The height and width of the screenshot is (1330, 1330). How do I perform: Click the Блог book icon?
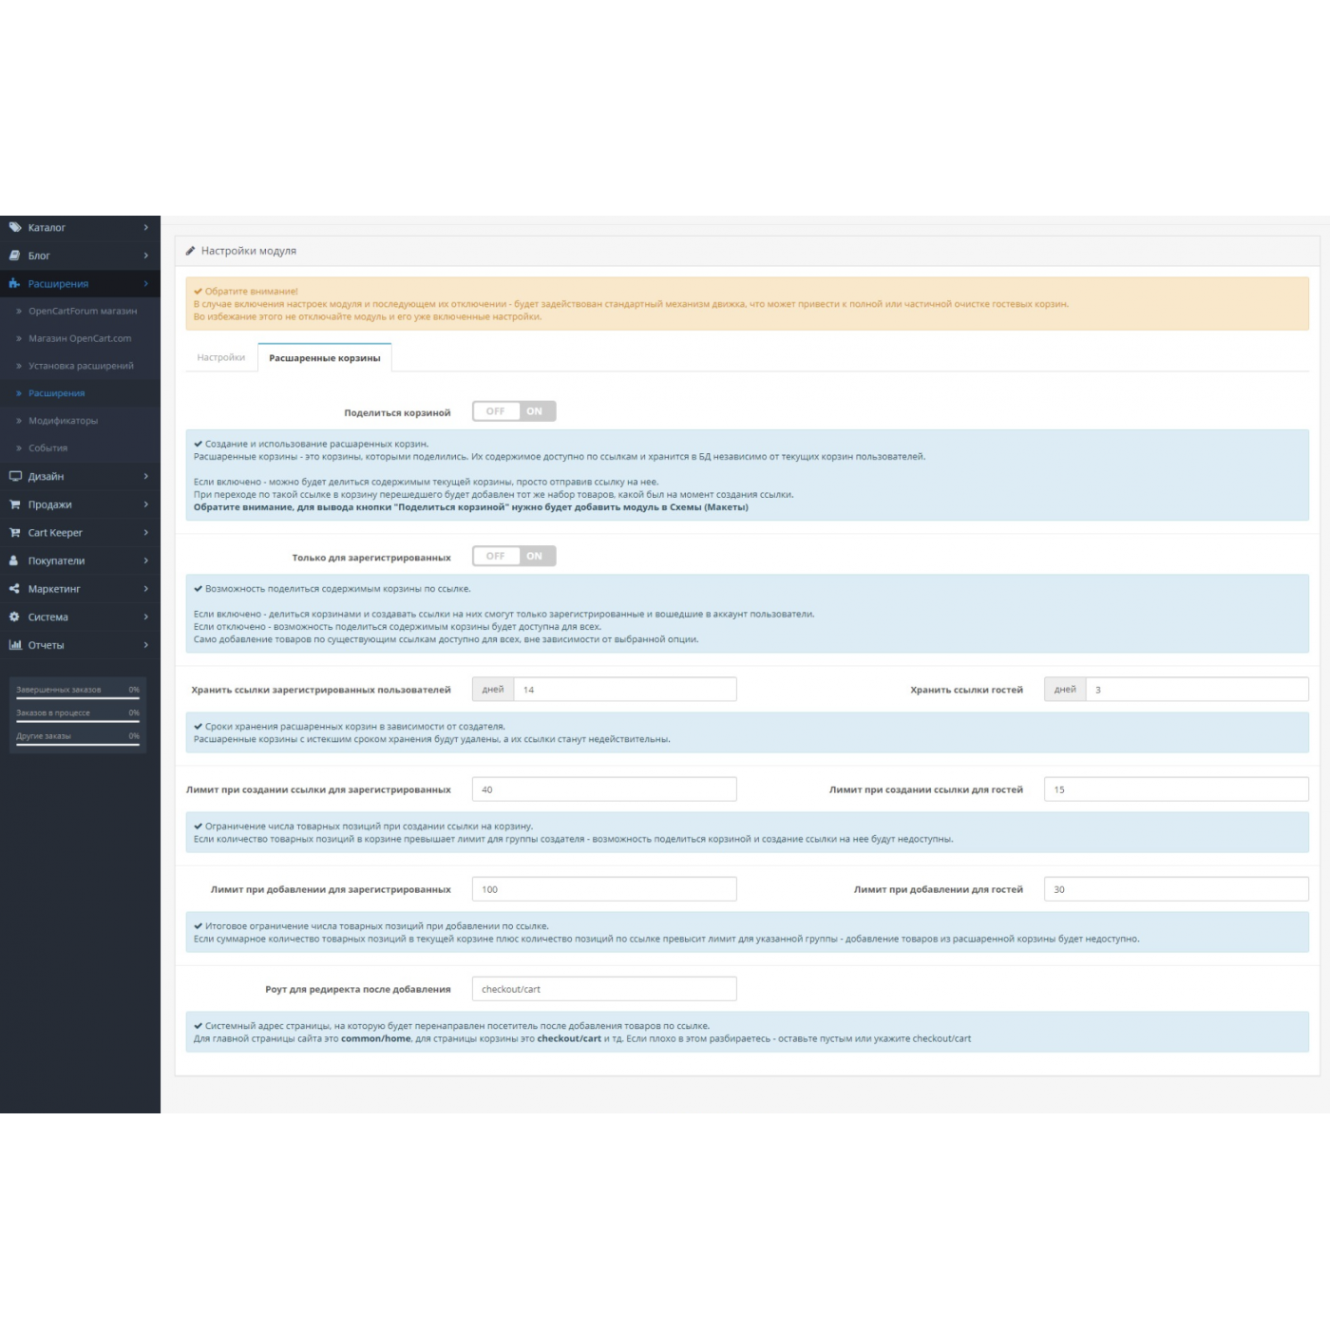click(x=15, y=256)
